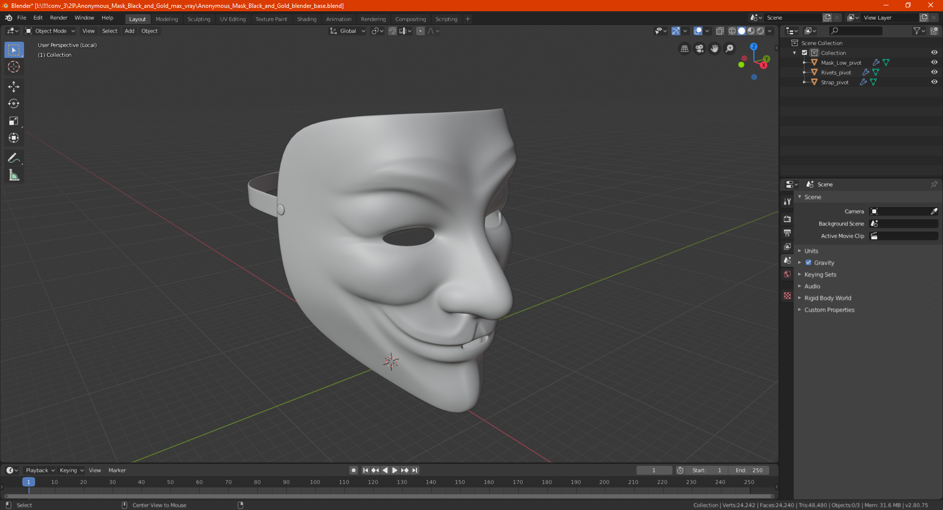Expand the Units panel
The height and width of the screenshot is (510, 943).
[811, 251]
